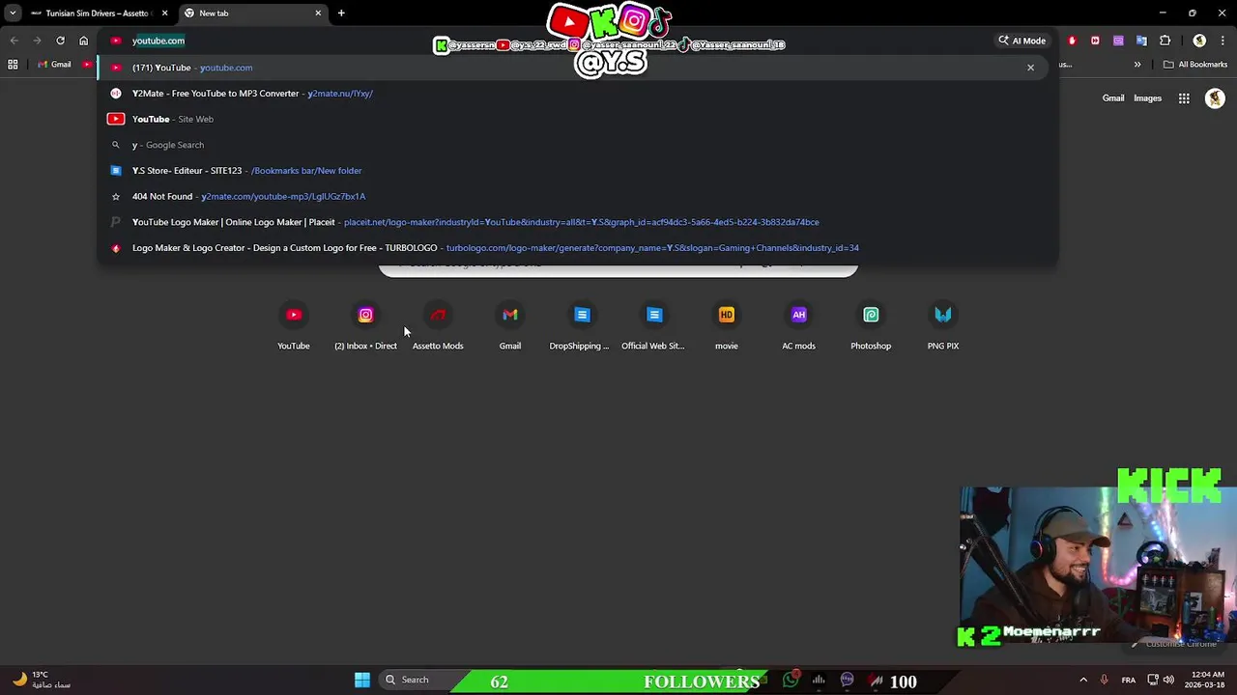The width and height of the screenshot is (1237, 695).
Task: Select the TURBOLOGO Logo Maker suggestion
Action: pos(577,248)
